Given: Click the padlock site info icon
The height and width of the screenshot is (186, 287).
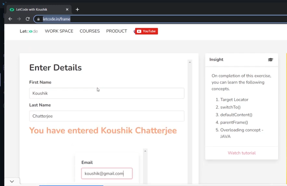Looking at the screenshot, I should [38, 19].
